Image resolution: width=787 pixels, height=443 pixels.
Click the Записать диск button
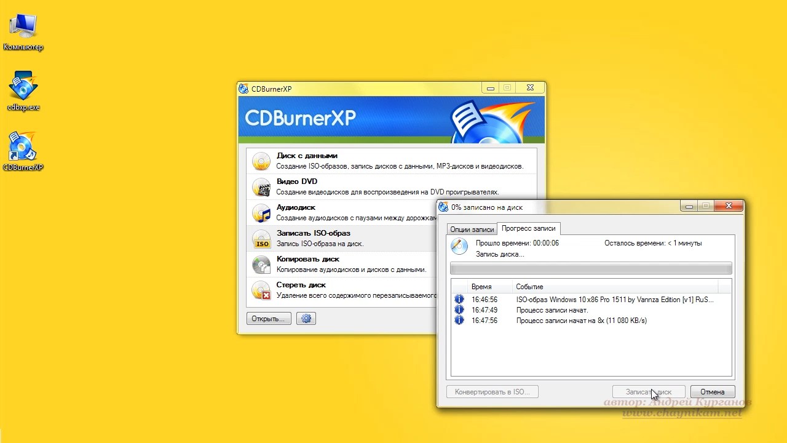click(x=649, y=391)
